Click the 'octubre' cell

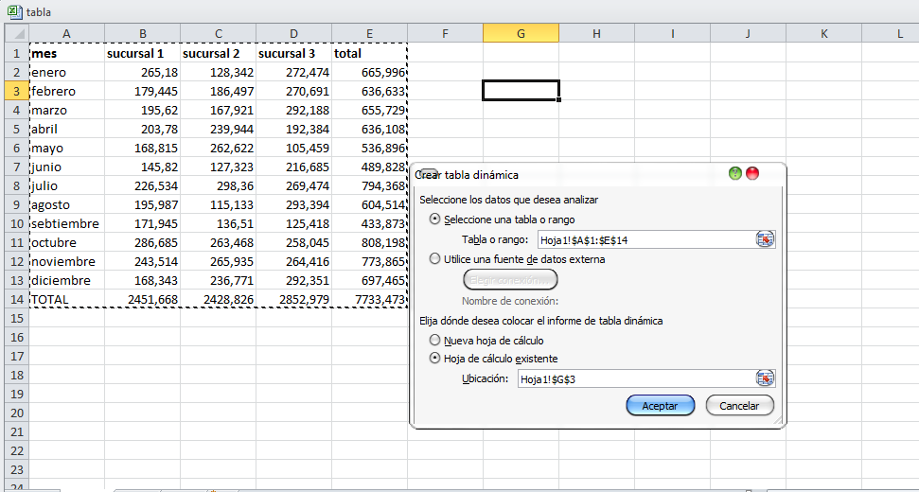point(67,242)
